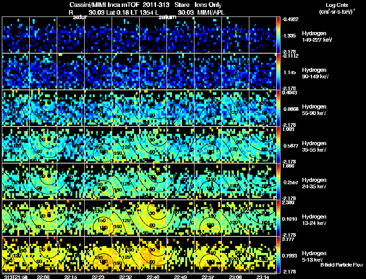Screen dimensions: 366x279
Task: Click the Hydrogen 5-13 keV row label
Action: coord(314,257)
